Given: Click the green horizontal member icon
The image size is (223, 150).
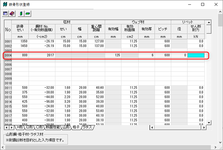Looking at the screenshot, I should coord(28,13).
